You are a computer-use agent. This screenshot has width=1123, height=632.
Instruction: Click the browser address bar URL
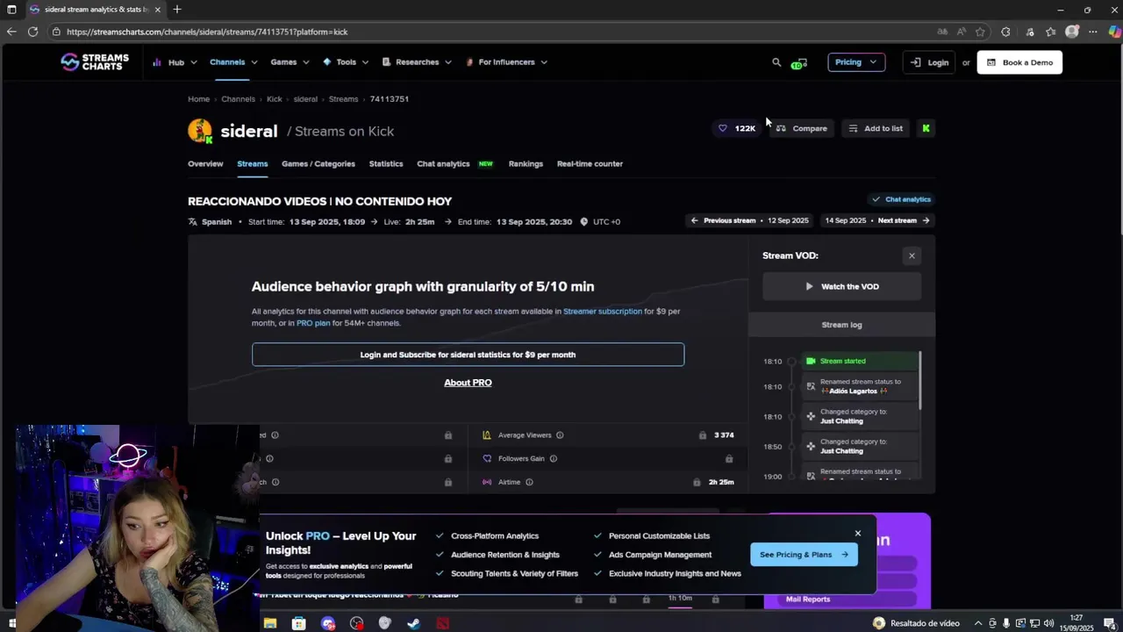click(207, 32)
